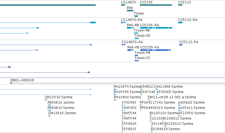
Task: Select EST AT05065.5prime
Action: click(x=170, y=92)
